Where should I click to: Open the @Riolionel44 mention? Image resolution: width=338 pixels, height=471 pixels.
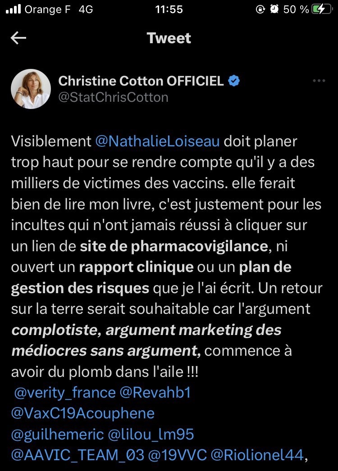(x=256, y=455)
